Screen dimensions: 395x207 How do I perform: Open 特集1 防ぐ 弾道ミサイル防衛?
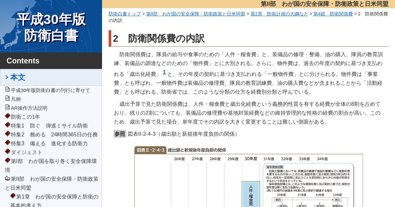pos(49,126)
